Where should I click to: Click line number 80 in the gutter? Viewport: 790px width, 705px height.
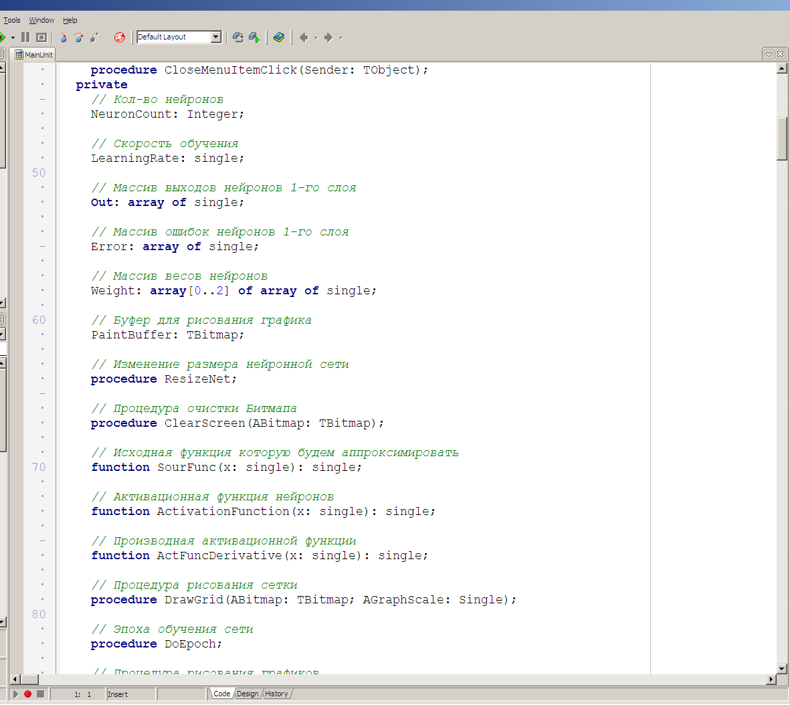(x=39, y=614)
